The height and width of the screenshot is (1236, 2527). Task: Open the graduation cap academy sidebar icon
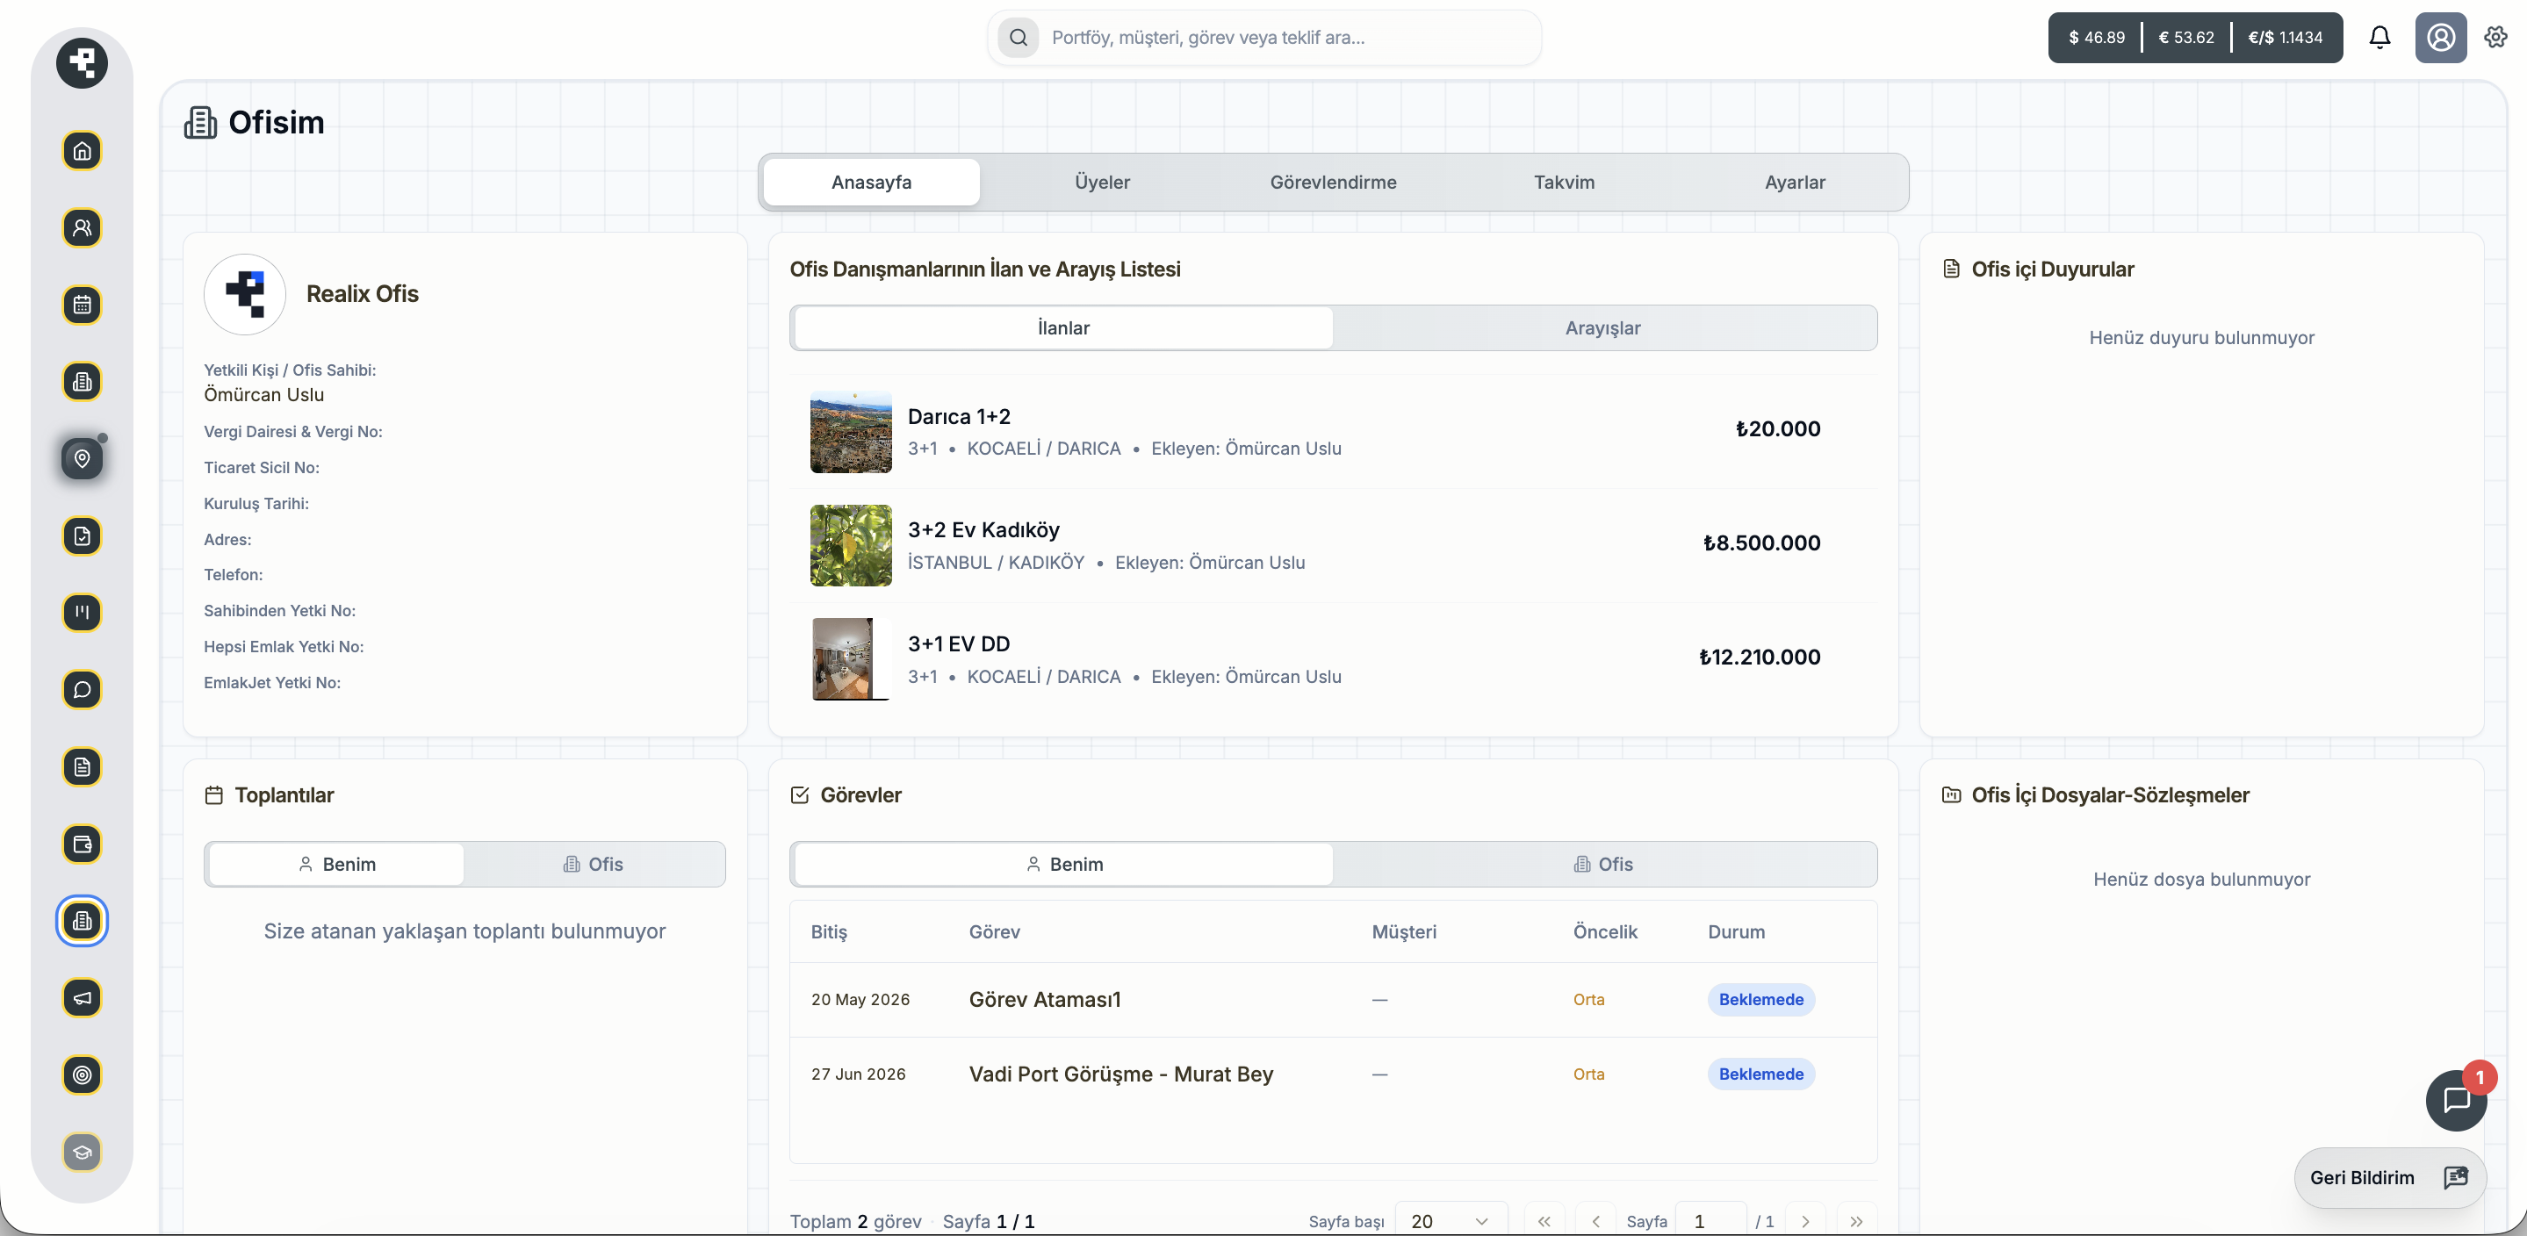click(83, 1153)
